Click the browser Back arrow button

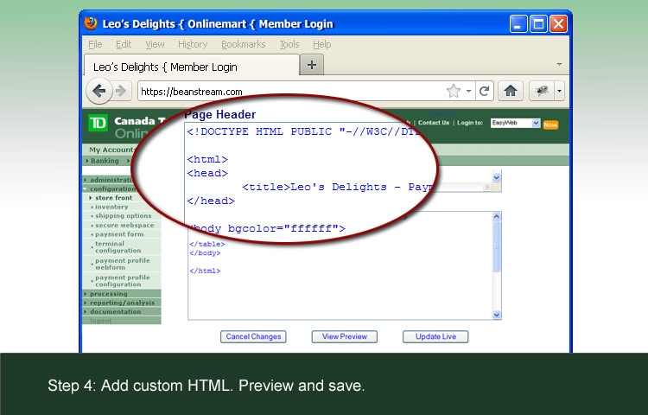click(98, 91)
